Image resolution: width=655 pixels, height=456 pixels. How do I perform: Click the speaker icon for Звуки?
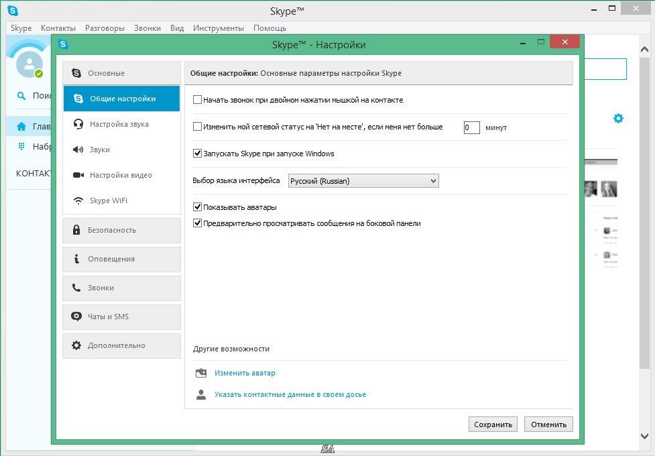pyautogui.click(x=78, y=150)
